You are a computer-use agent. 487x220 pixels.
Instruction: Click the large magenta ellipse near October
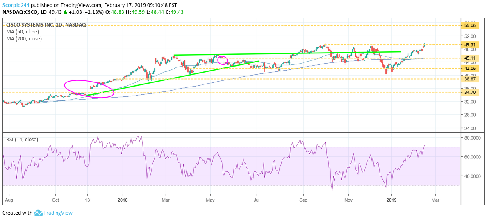89,89
